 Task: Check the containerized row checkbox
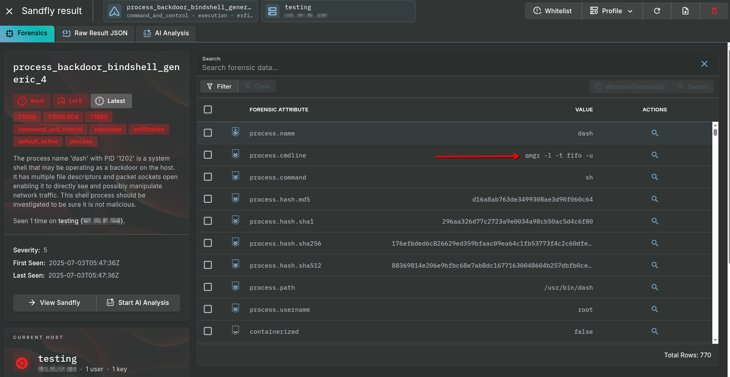[x=208, y=331]
